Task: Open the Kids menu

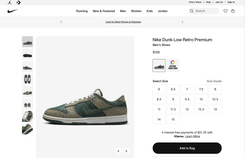Action: point(150,11)
